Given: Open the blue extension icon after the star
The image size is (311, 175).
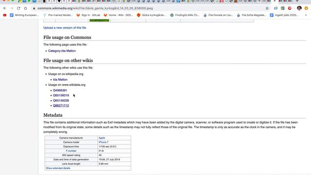Looking at the screenshot, I should pyautogui.click(x=276, y=8).
